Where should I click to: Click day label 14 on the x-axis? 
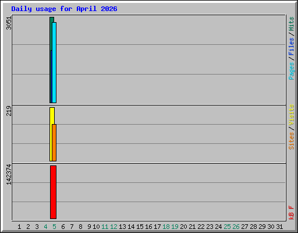(131, 227)
